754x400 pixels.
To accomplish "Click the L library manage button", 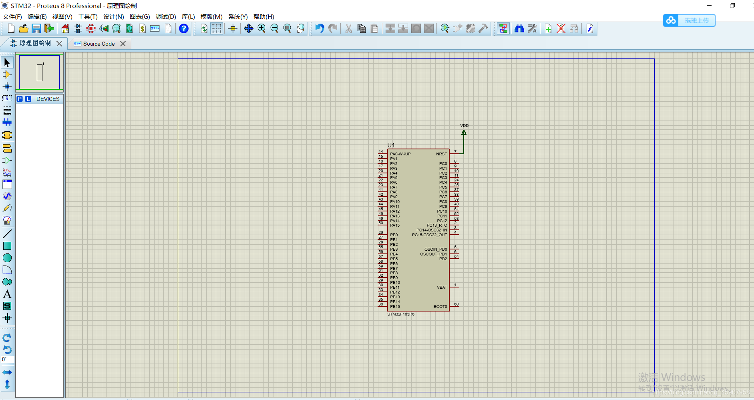I will (x=28, y=99).
